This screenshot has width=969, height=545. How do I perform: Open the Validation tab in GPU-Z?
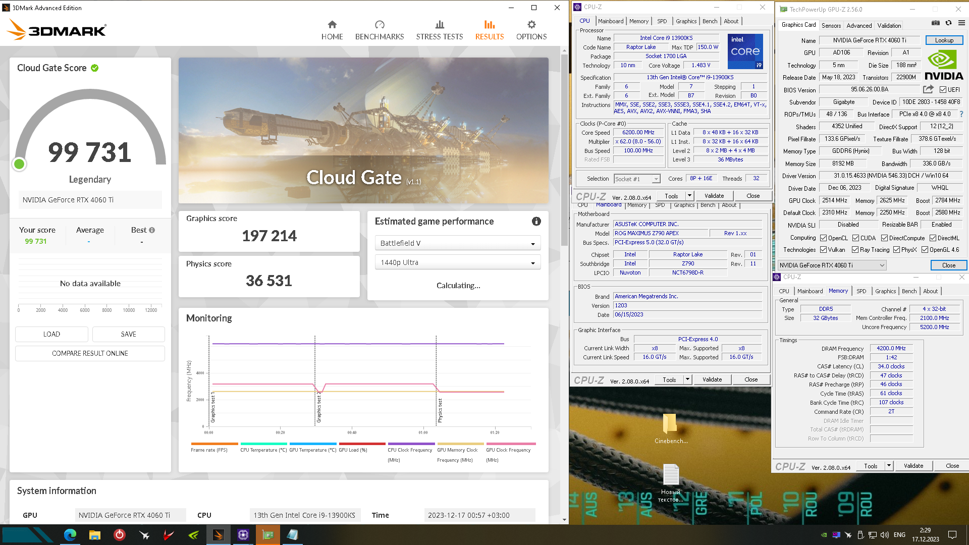coord(889,25)
